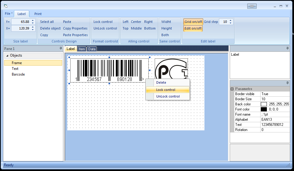Click Paste in Controls Design group
The image size is (294, 171).
click(x=67, y=22)
